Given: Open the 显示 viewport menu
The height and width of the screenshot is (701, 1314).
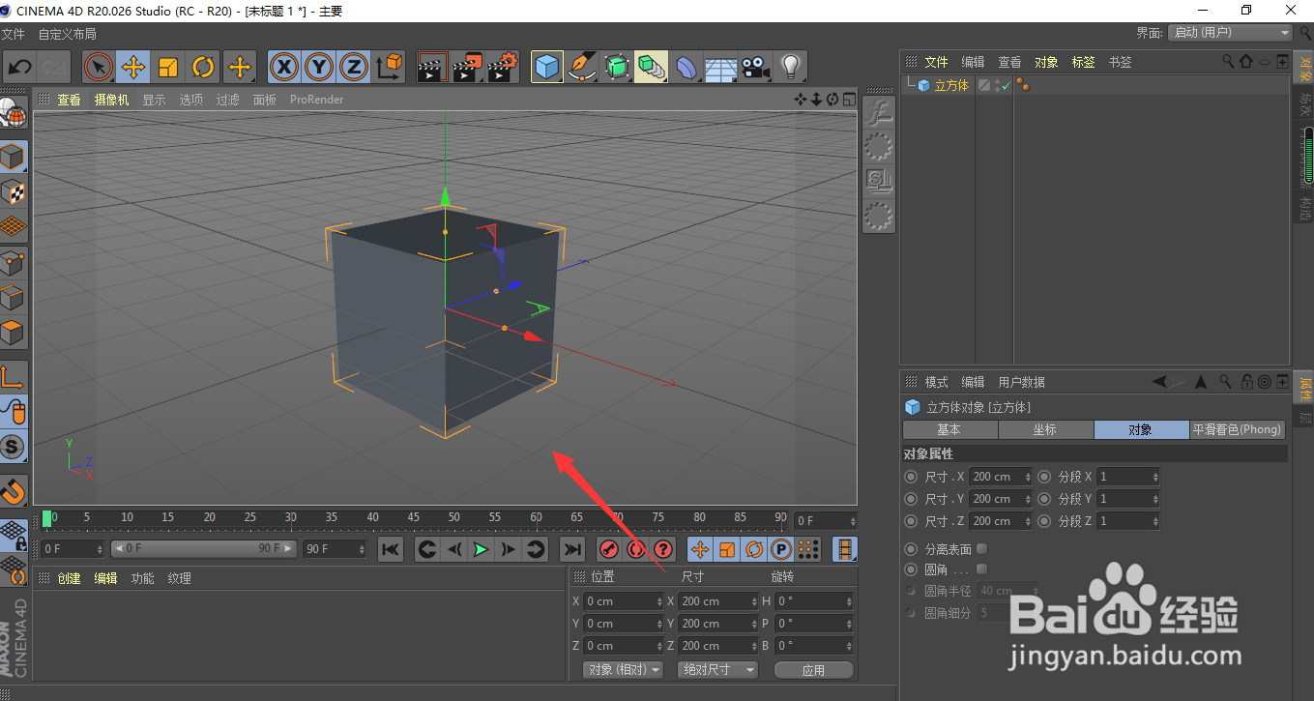Looking at the screenshot, I should 155,100.
